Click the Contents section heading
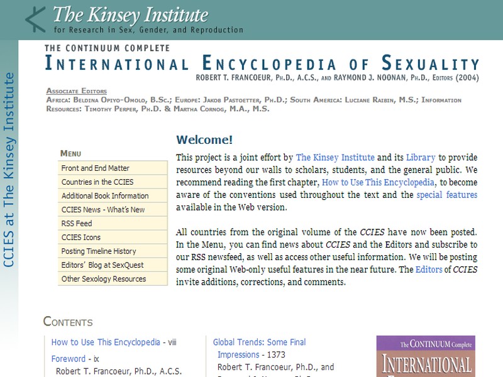 68,322
